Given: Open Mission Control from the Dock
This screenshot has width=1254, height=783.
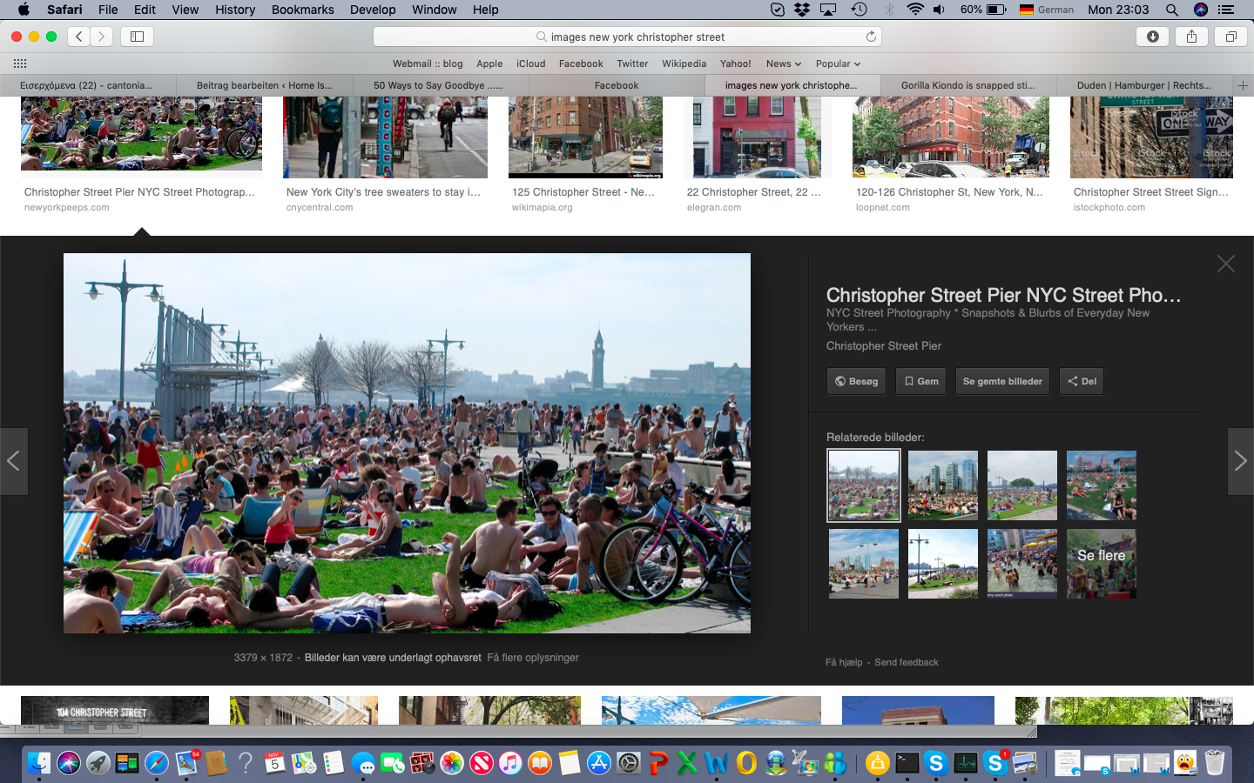Looking at the screenshot, I should (x=127, y=763).
